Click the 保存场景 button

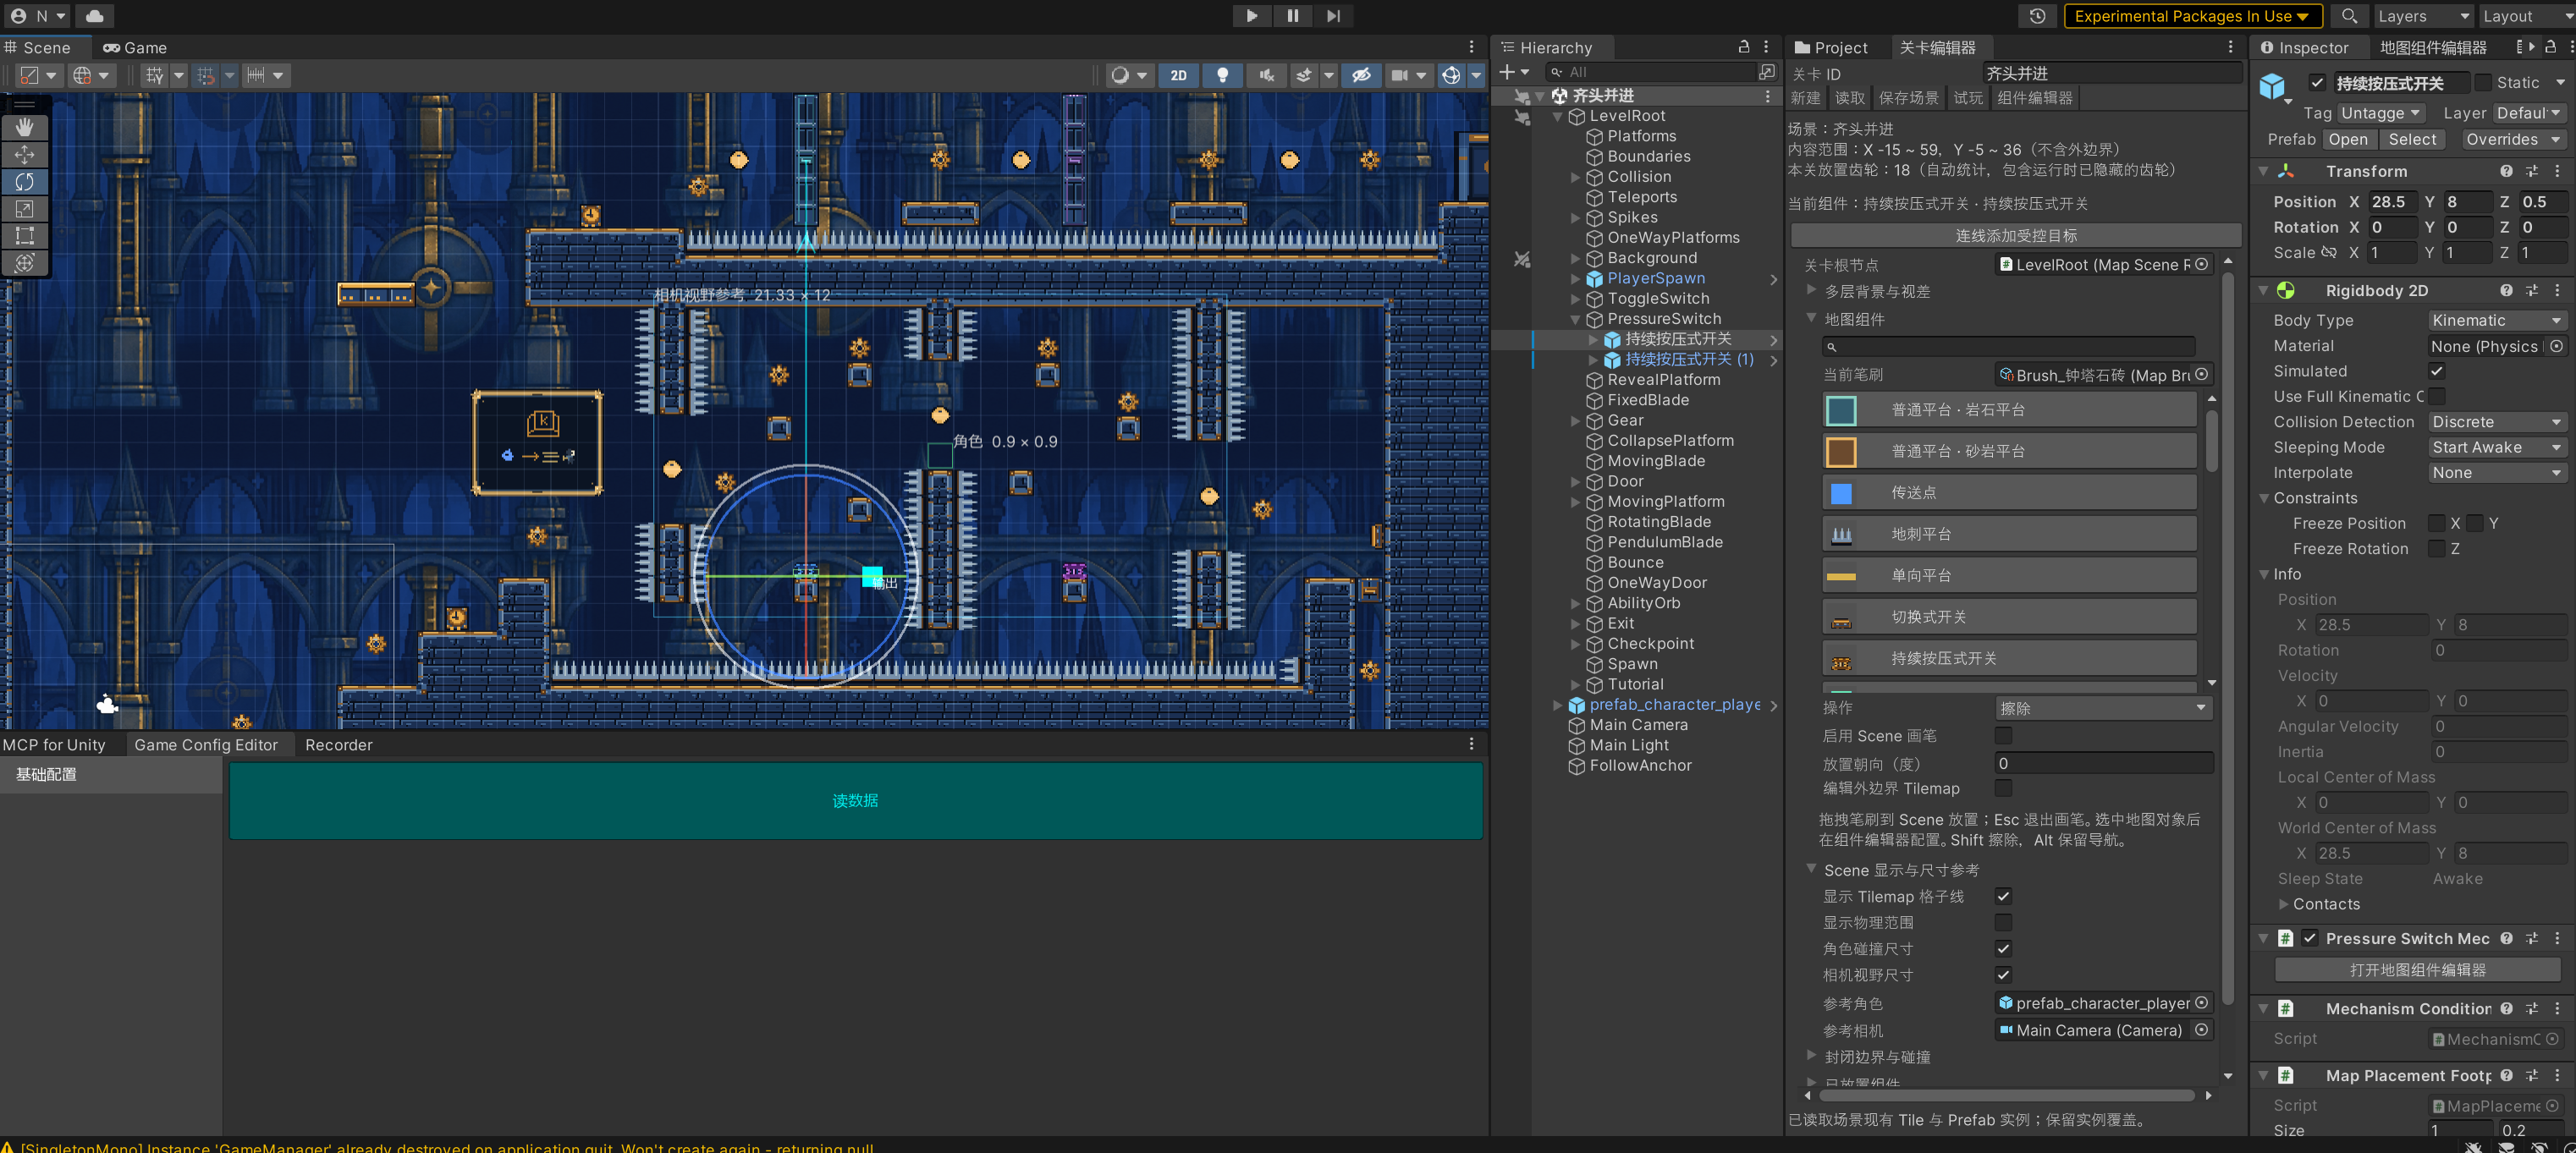[1908, 98]
